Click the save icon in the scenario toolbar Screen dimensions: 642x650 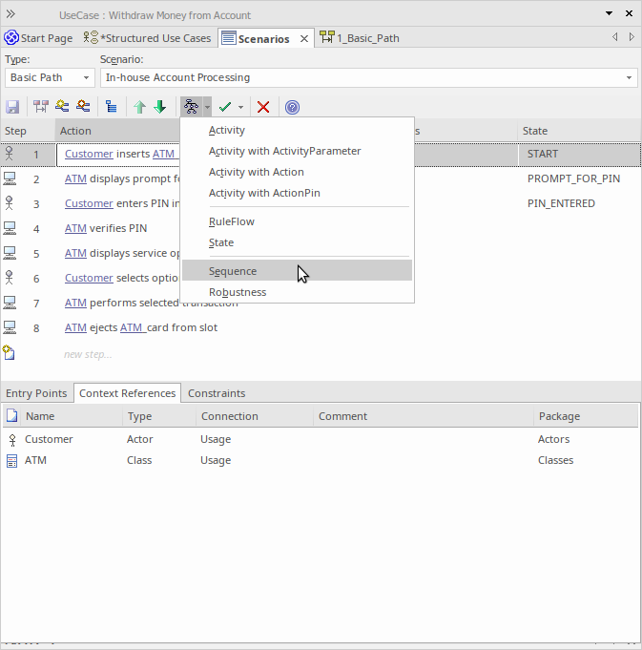pyautogui.click(x=13, y=108)
